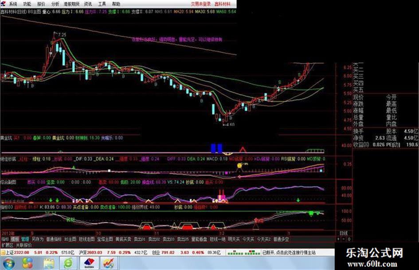Click the 压力II: 7.25 label in header
419x270 pixels.
tap(96, 12)
